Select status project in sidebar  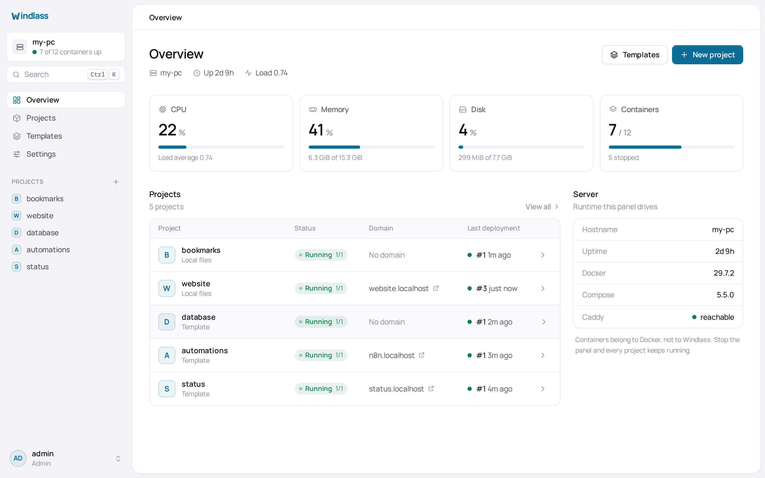(66, 267)
